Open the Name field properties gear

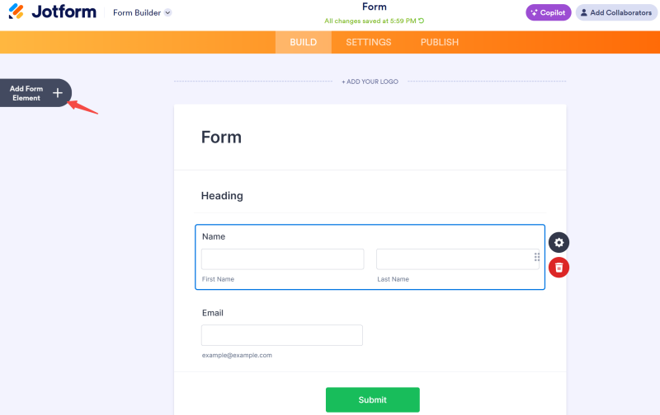pos(559,242)
